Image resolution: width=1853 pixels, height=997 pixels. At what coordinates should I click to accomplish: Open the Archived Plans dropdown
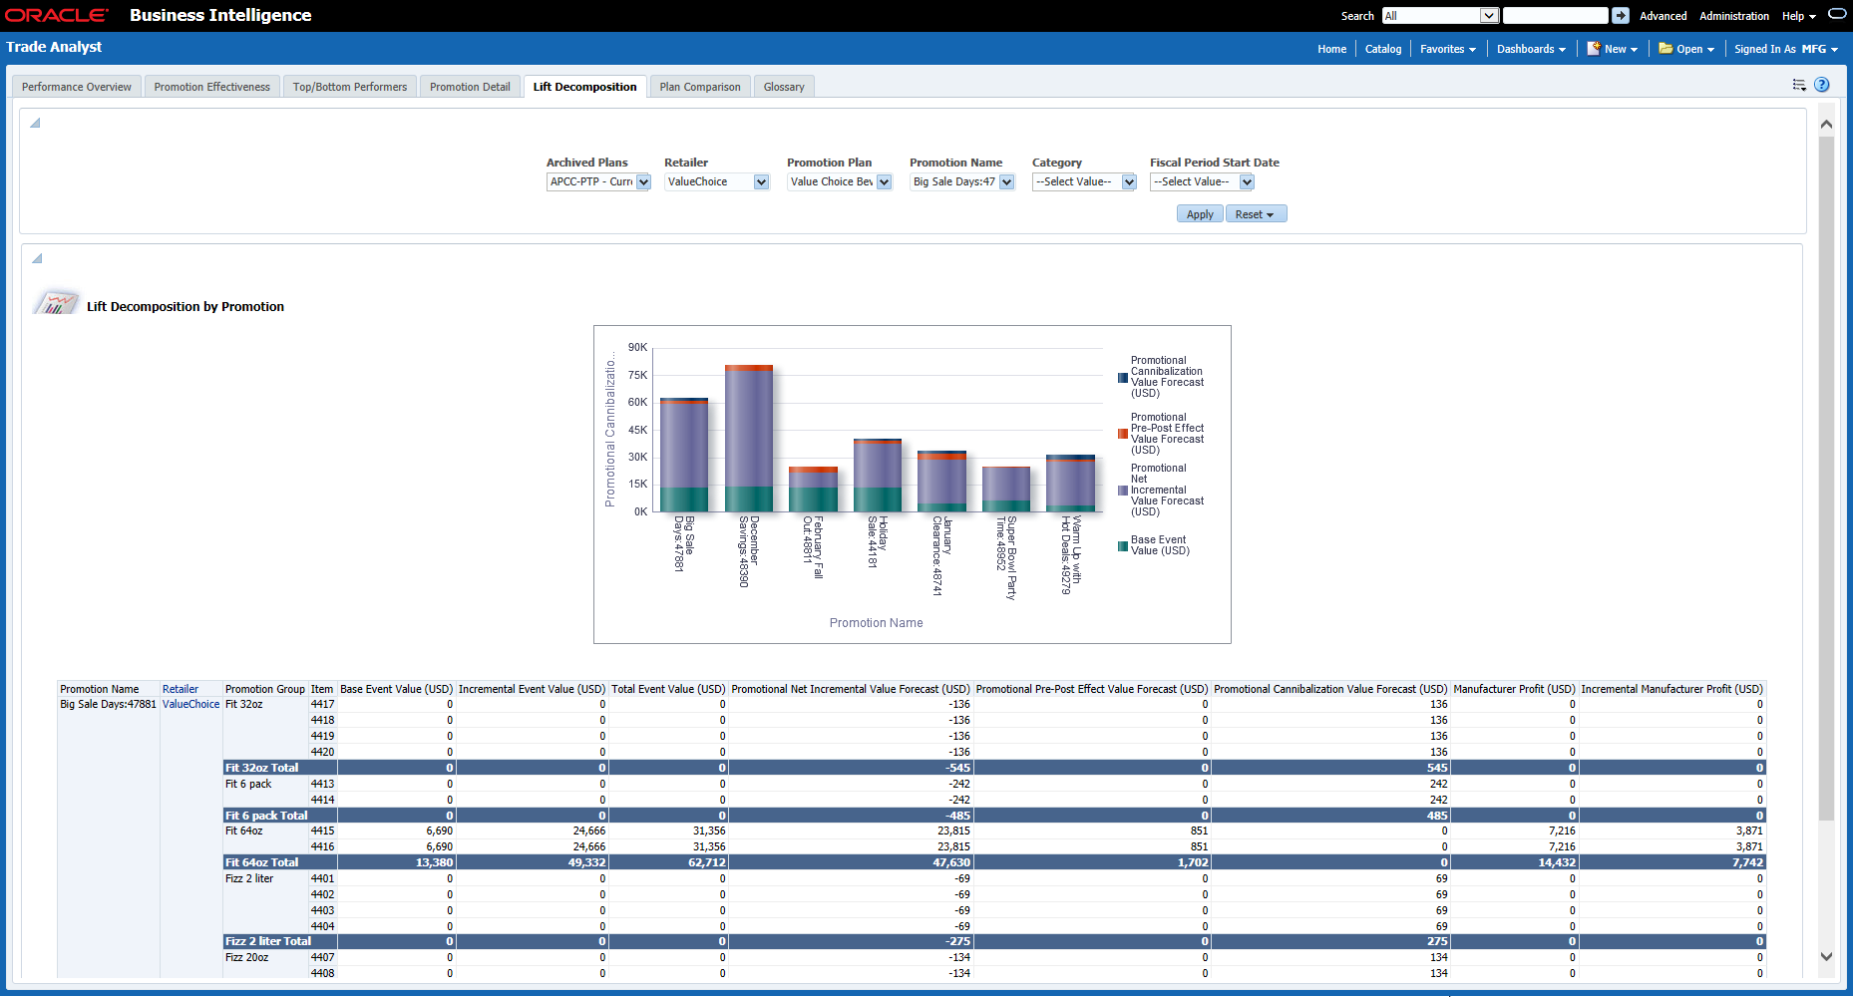[643, 182]
